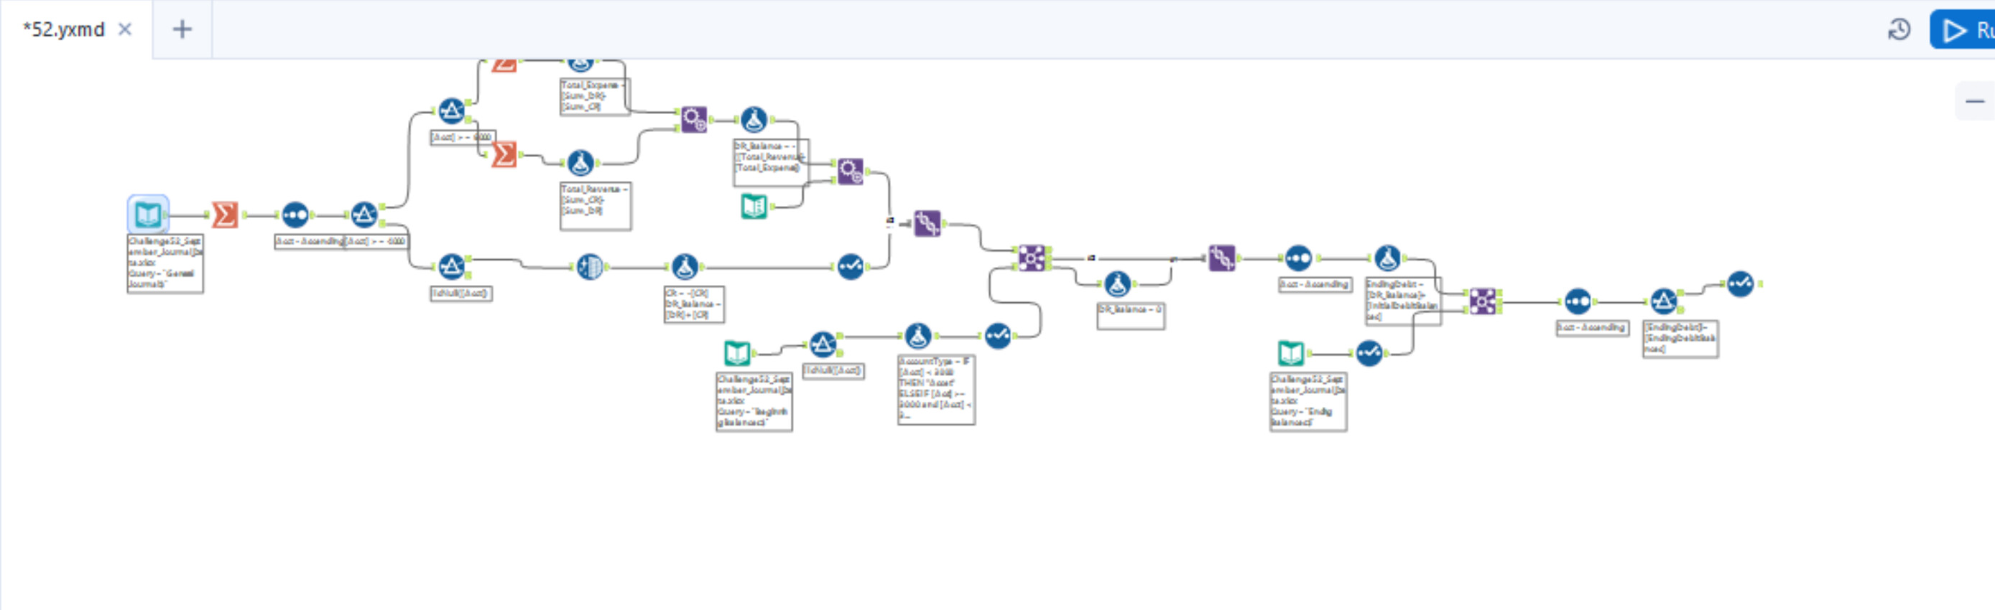1995x610 pixels.
Task: Click the Beginning balances input annotation
Action: coord(754,402)
